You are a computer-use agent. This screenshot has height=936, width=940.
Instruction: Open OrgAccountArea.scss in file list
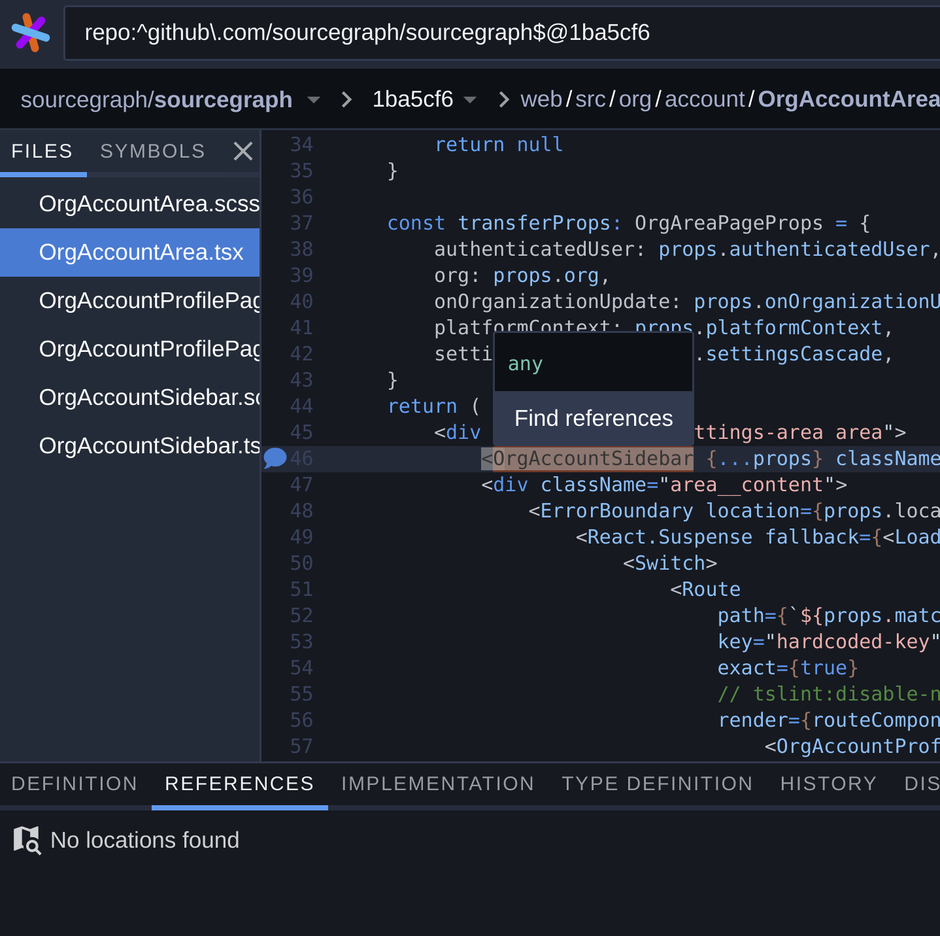130,204
